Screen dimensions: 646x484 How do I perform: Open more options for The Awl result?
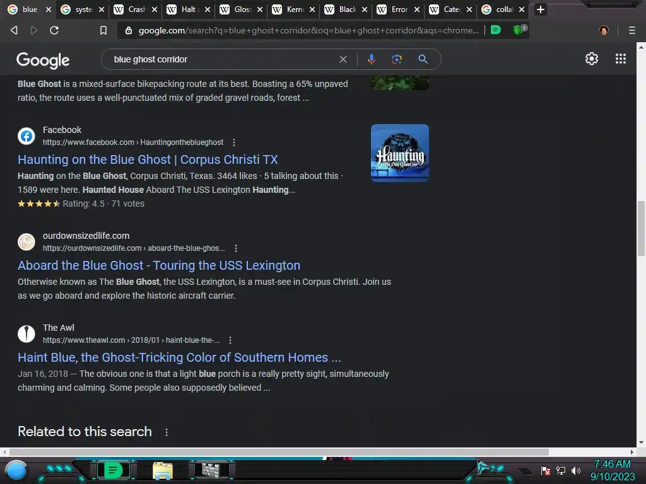point(230,340)
